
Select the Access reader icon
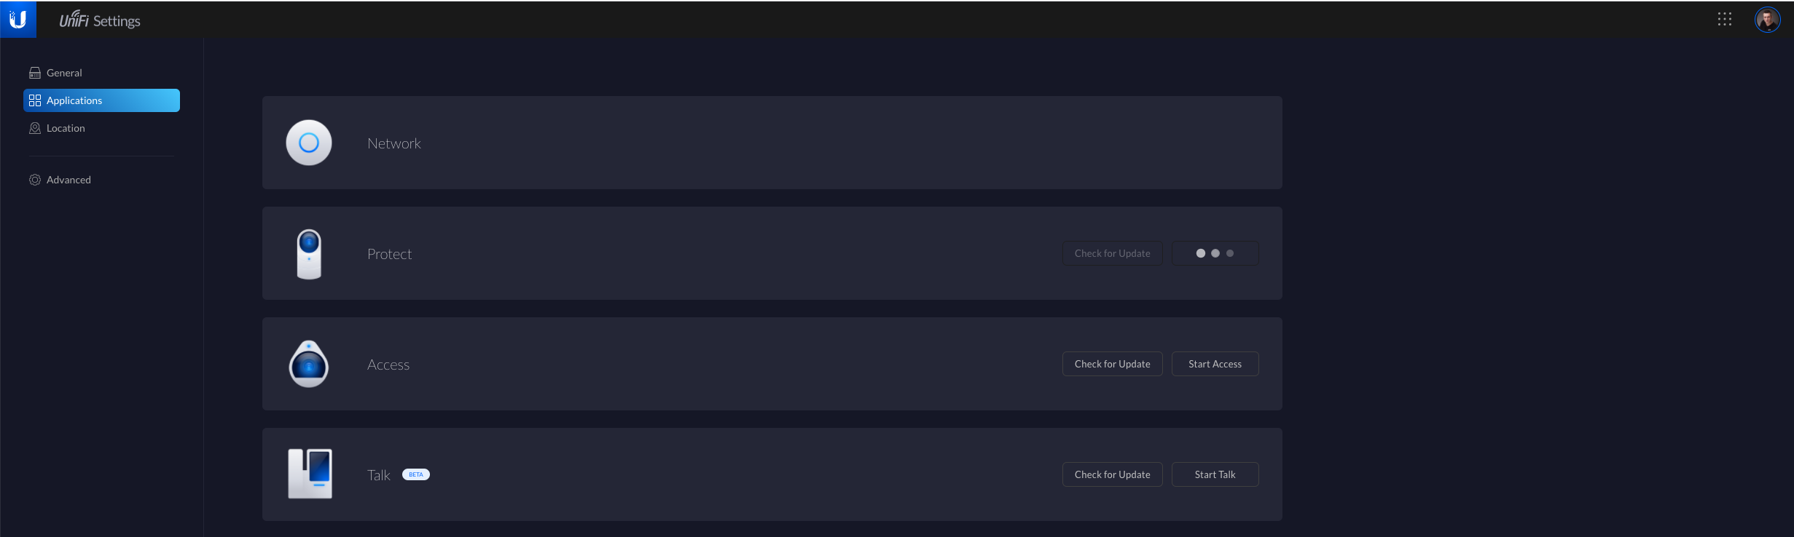click(309, 364)
